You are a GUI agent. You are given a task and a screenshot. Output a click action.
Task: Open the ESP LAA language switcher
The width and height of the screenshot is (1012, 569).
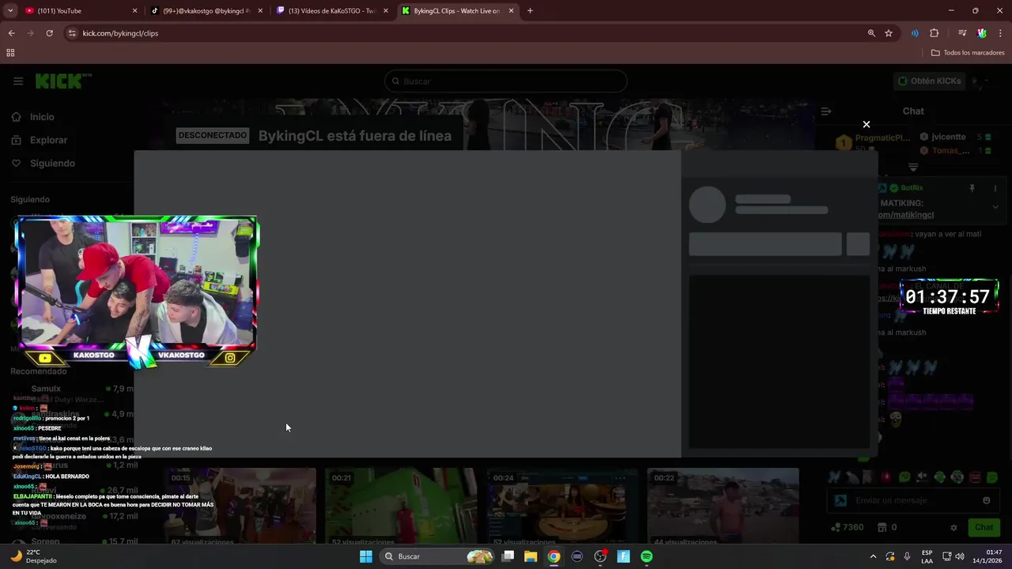click(x=927, y=556)
